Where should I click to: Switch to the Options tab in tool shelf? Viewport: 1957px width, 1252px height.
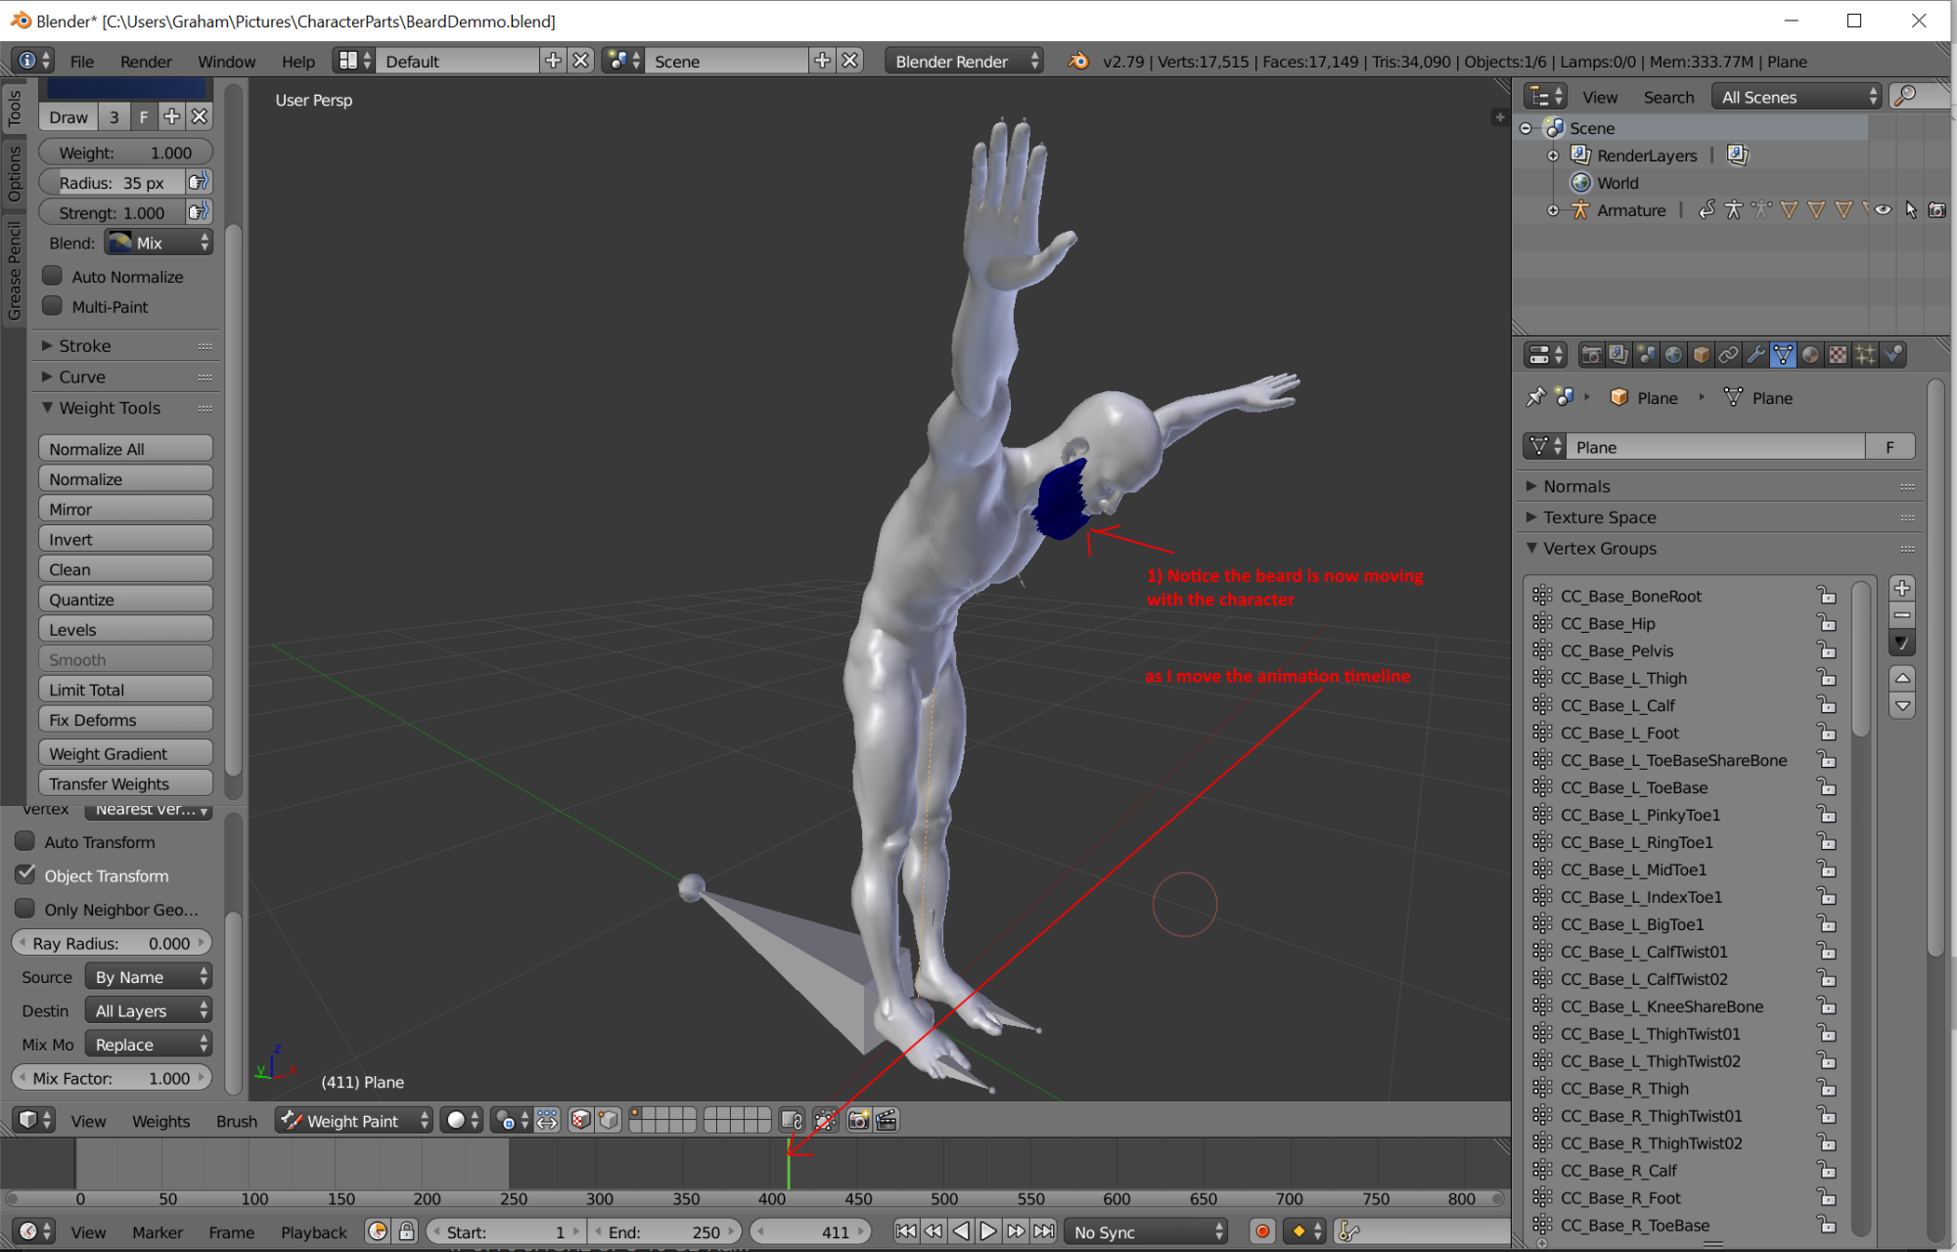pos(15,174)
